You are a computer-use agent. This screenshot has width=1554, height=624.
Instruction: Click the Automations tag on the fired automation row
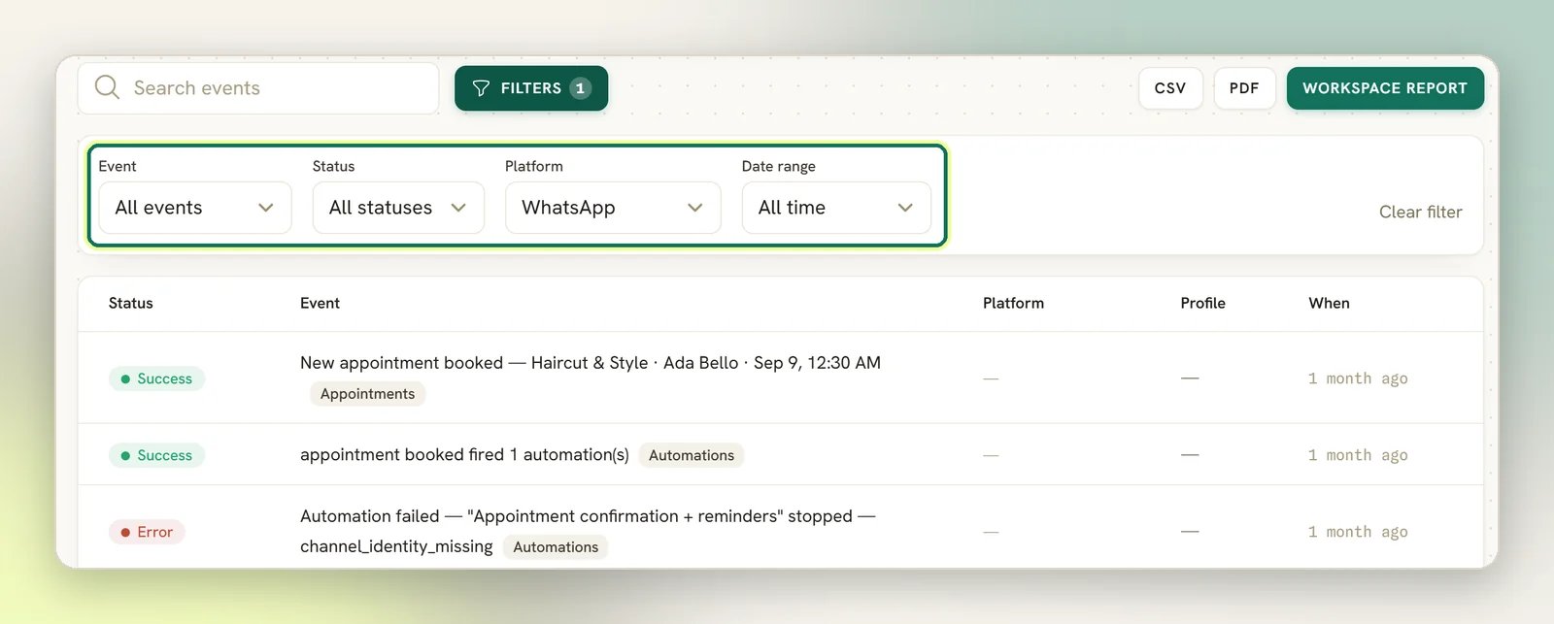[x=692, y=455]
